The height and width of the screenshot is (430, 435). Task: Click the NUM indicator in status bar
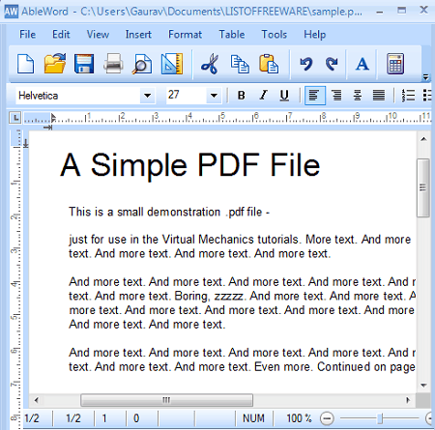pos(253,418)
